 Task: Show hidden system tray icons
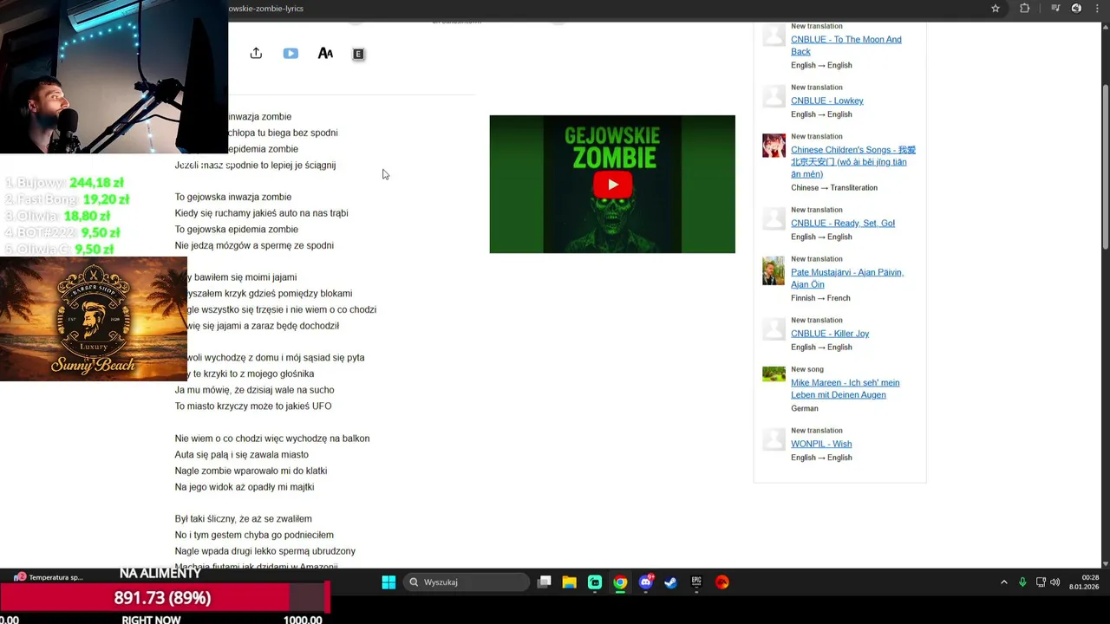[1004, 582]
